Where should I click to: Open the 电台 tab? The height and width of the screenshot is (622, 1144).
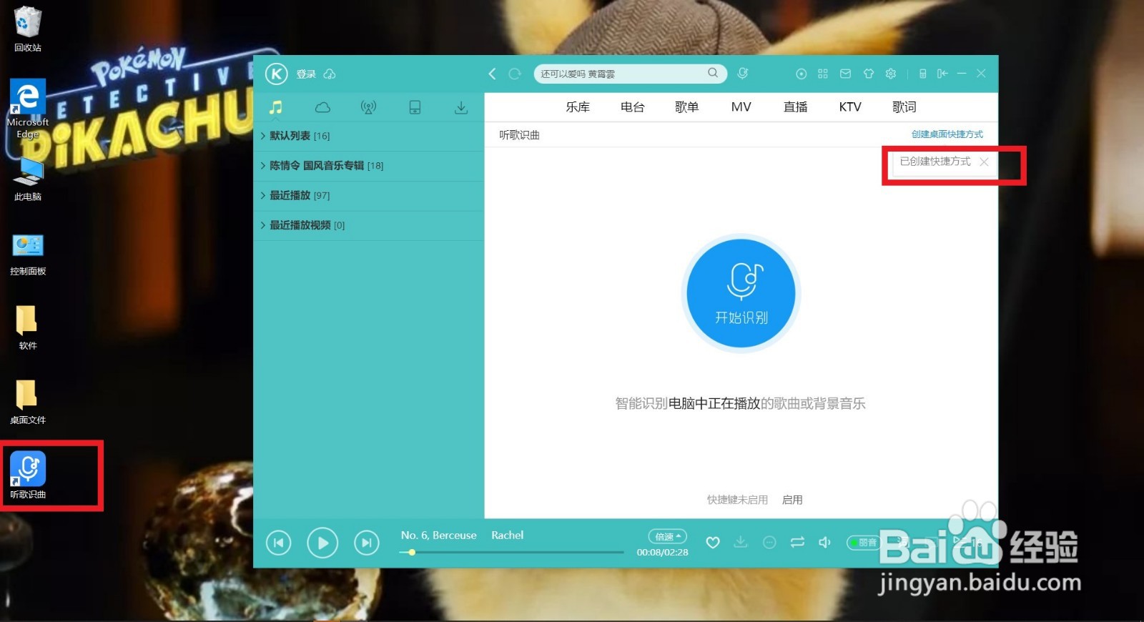[632, 107]
